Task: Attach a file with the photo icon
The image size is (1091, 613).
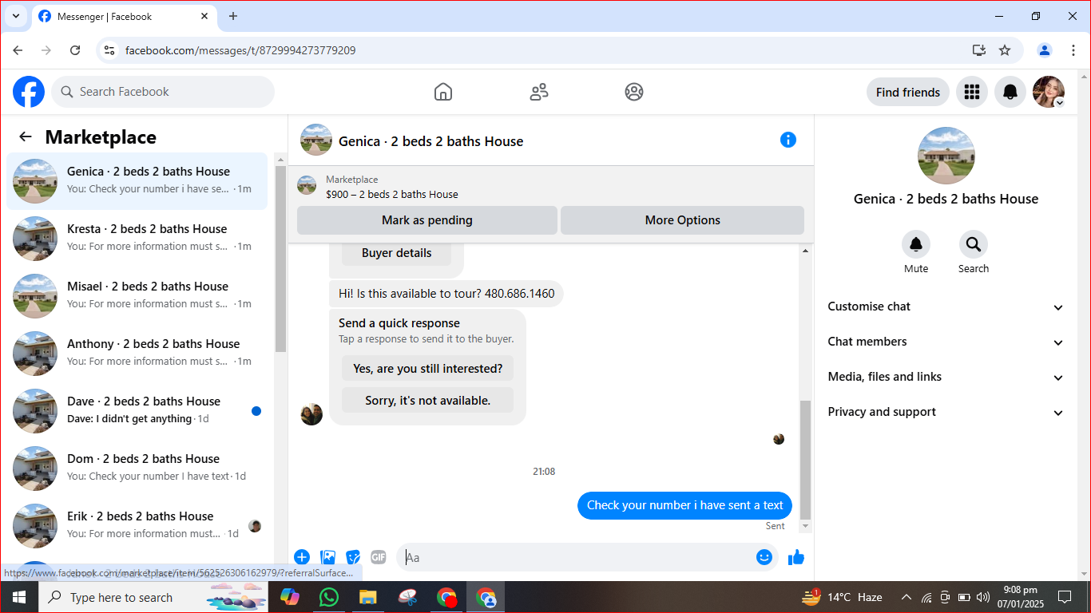Action: (327, 557)
